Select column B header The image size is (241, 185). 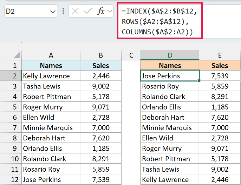point(101,55)
